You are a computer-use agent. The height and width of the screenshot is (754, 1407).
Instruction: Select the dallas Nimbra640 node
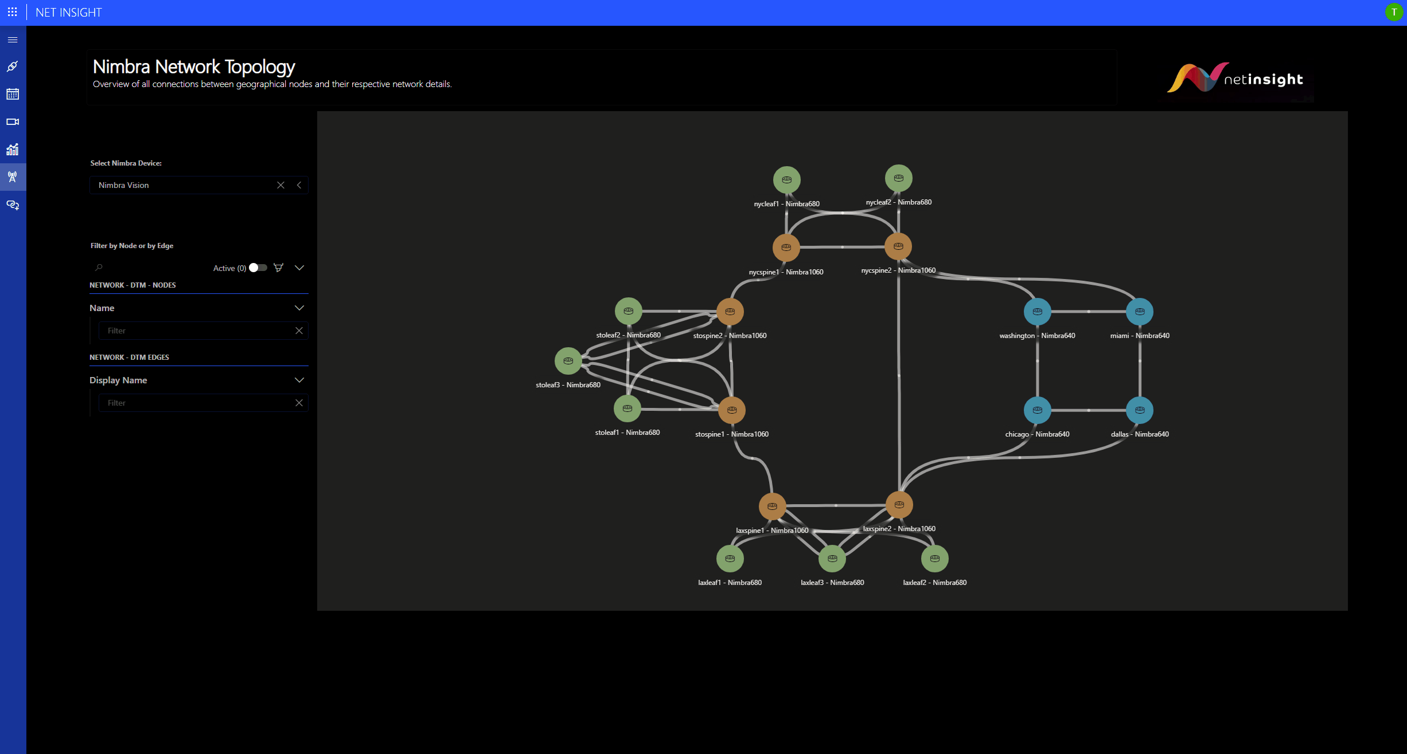(x=1139, y=410)
